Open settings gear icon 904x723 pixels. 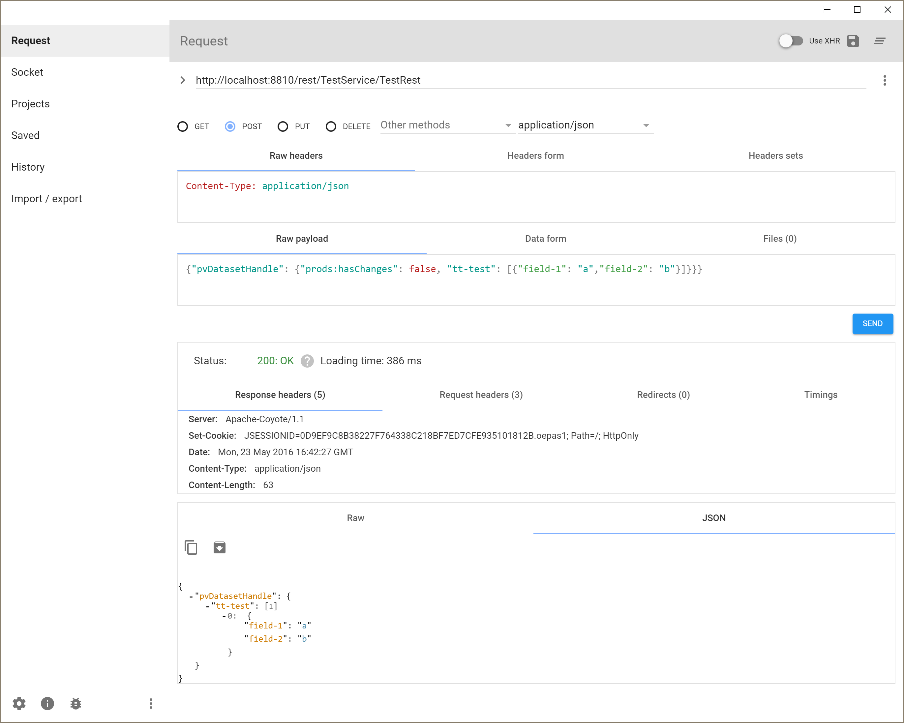[19, 703]
